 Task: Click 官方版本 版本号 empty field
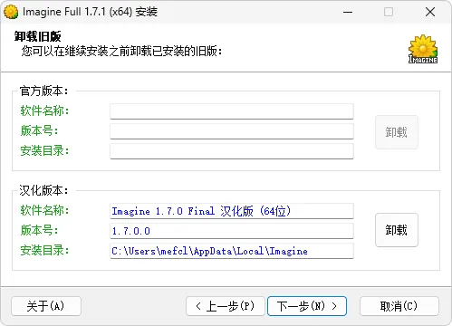click(232, 131)
